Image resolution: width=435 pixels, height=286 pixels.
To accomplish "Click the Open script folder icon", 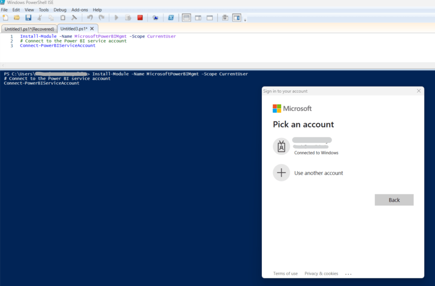I will tap(17, 17).
